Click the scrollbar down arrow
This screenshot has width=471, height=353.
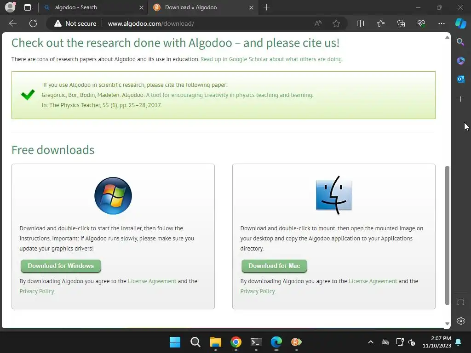pyautogui.click(x=447, y=324)
